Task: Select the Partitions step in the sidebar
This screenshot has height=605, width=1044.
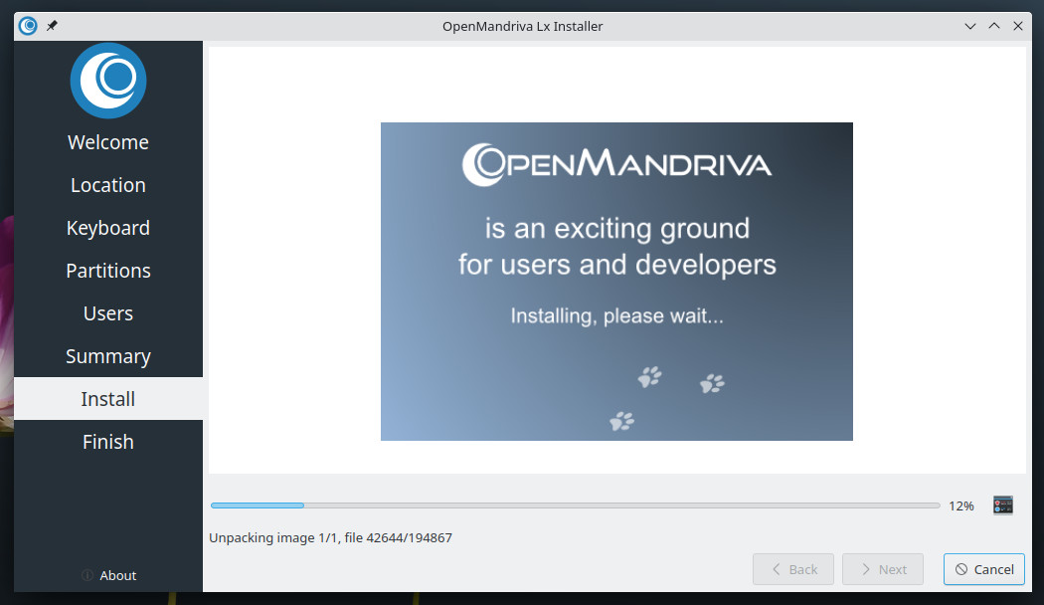Action: [108, 271]
